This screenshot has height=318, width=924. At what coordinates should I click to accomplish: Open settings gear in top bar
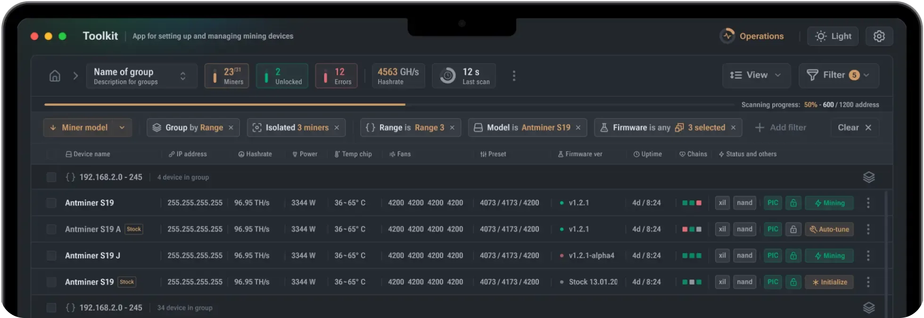[879, 36]
